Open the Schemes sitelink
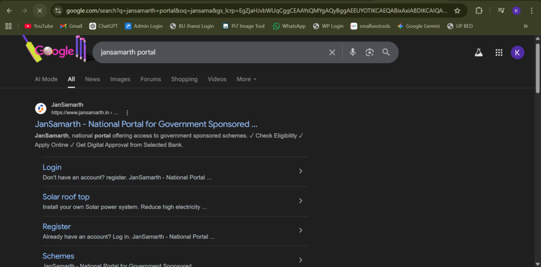The height and width of the screenshot is (267, 541). click(x=58, y=256)
